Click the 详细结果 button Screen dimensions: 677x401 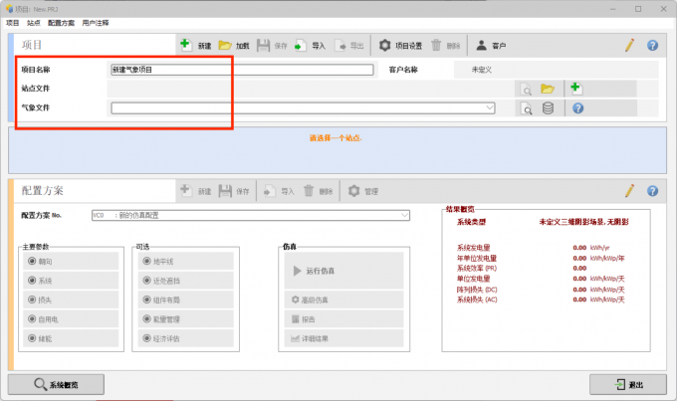(x=344, y=338)
